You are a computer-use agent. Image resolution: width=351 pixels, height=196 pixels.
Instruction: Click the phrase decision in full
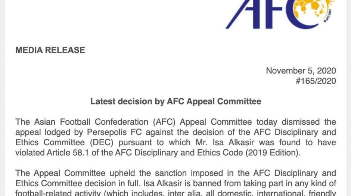tap(116, 183)
